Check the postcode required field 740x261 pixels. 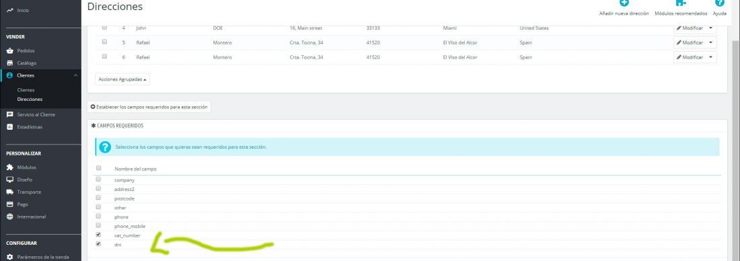[x=98, y=198]
